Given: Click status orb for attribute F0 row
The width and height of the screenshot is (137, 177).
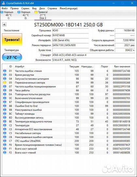Looking at the screenshot, I should coord(5,145).
